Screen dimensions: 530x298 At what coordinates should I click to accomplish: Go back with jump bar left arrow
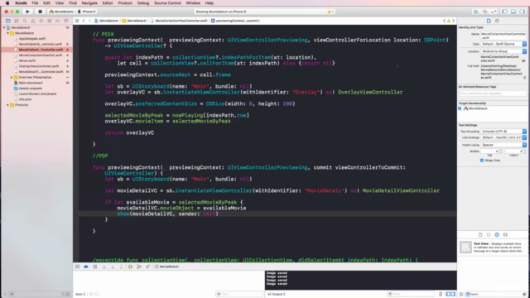click(x=84, y=21)
